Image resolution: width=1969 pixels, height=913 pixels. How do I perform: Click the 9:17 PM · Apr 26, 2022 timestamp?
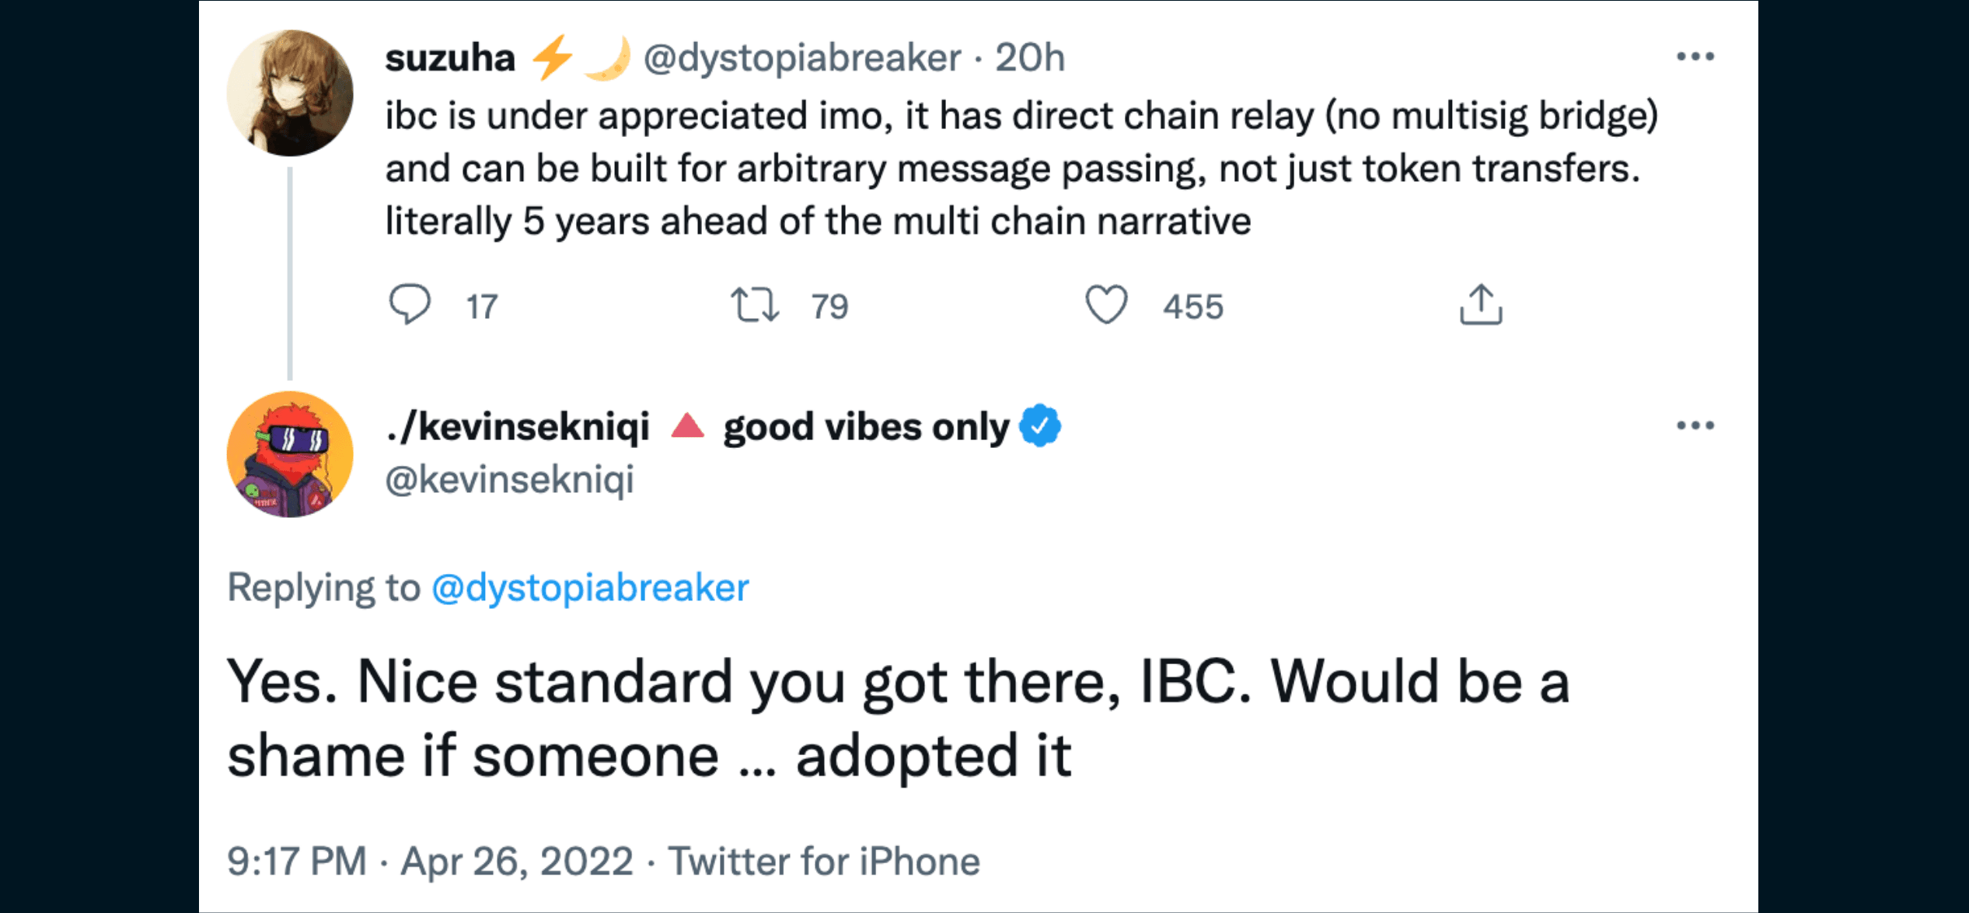(430, 861)
